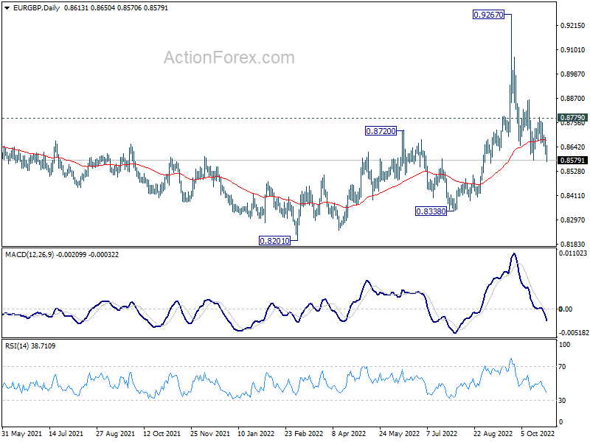
Task: Click the 31 May 2021 date label
Action: [x=22, y=434]
